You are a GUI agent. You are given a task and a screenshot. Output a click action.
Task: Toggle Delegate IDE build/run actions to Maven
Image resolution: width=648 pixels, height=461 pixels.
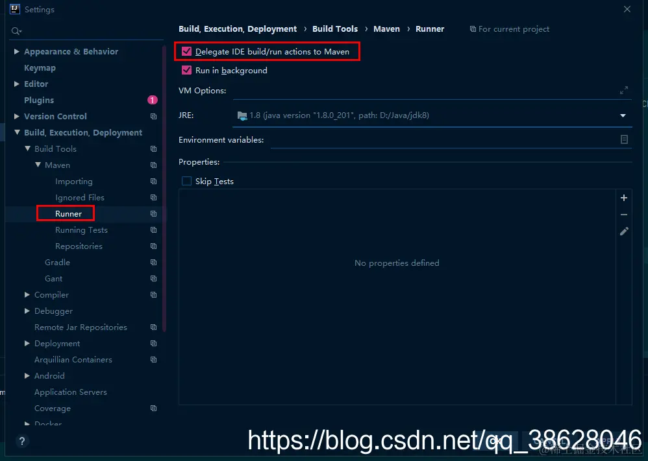(186, 51)
